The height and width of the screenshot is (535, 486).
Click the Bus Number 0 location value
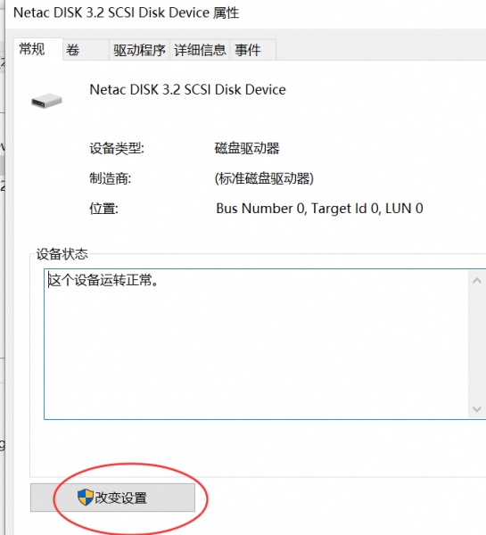point(319,209)
